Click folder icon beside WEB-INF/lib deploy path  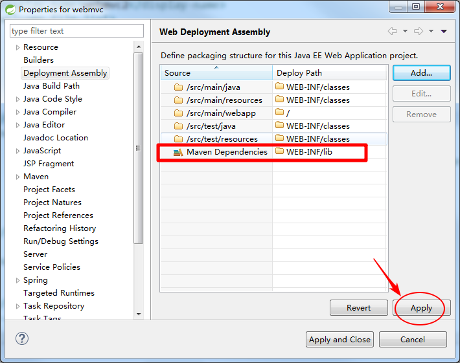(280, 151)
